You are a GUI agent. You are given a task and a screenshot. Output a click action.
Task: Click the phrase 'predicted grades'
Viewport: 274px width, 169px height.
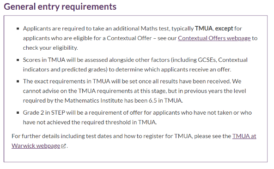(84, 70)
